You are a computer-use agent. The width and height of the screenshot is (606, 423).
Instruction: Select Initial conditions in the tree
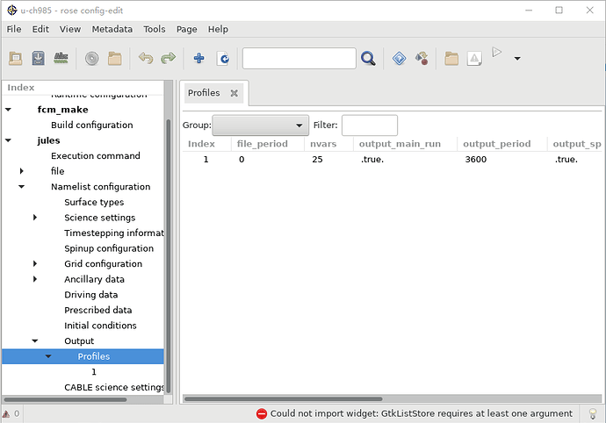(x=100, y=326)
